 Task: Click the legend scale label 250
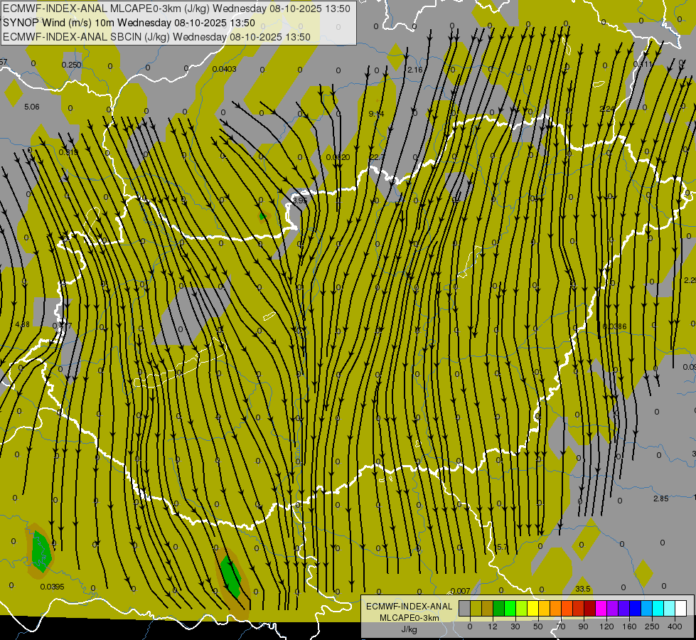coord(652,626)
